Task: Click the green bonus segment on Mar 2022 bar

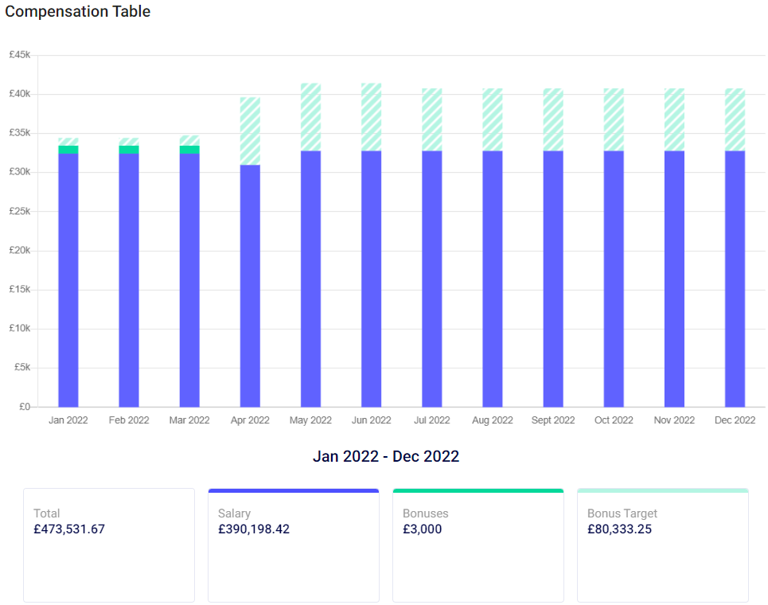Action: 189,150
